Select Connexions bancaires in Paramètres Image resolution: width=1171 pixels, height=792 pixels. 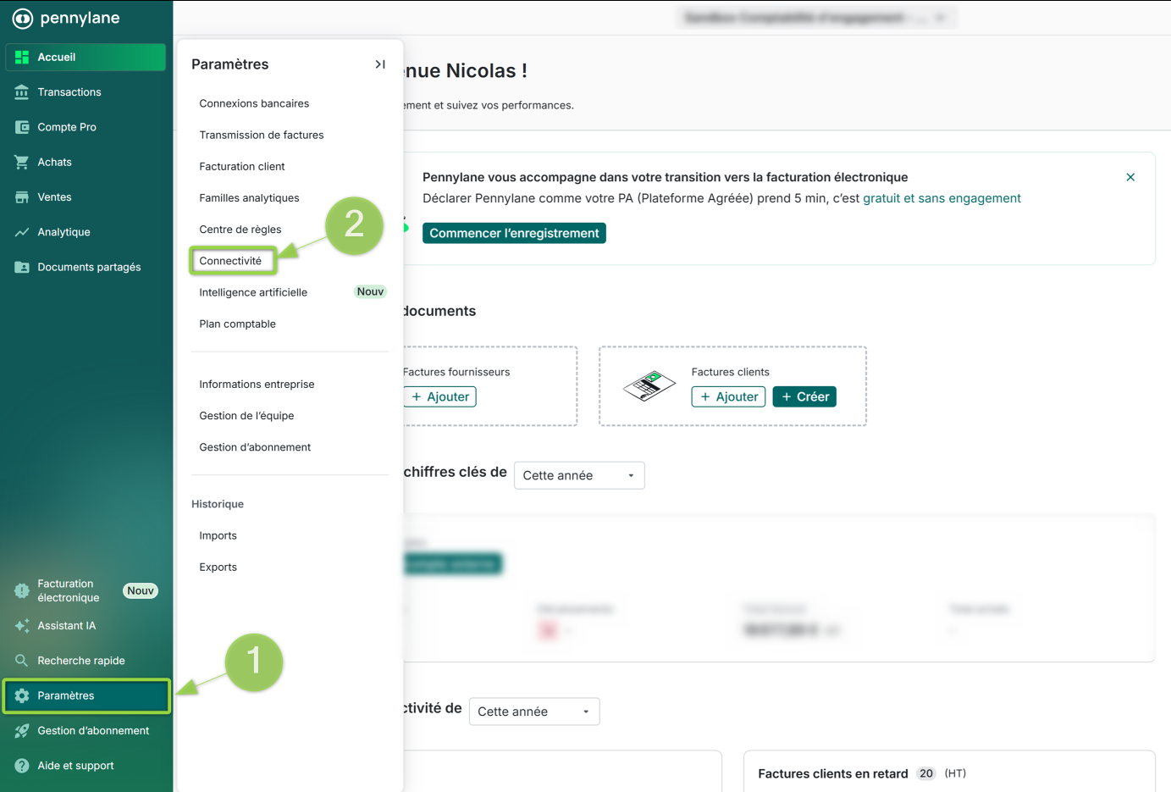click(254, 103)
